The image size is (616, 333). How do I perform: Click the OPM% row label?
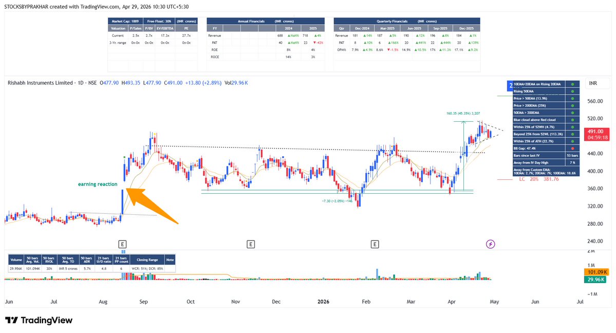pyautogui.click(x=341, y=49)
